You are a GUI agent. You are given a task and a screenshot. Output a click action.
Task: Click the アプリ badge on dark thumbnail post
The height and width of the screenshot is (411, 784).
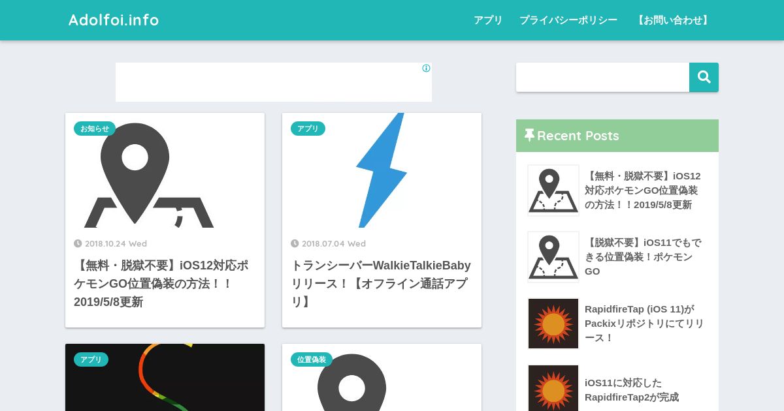coord(91,359)
